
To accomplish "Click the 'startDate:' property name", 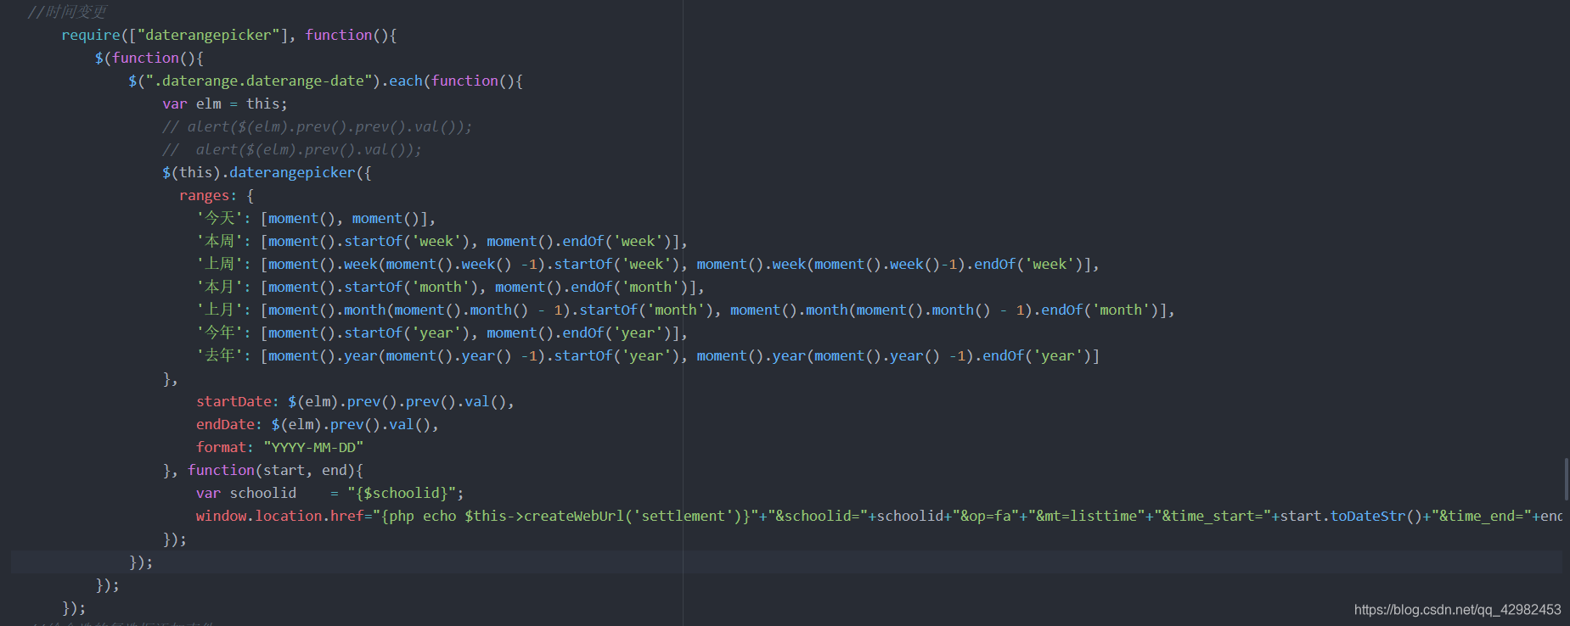I will [238, 401].
